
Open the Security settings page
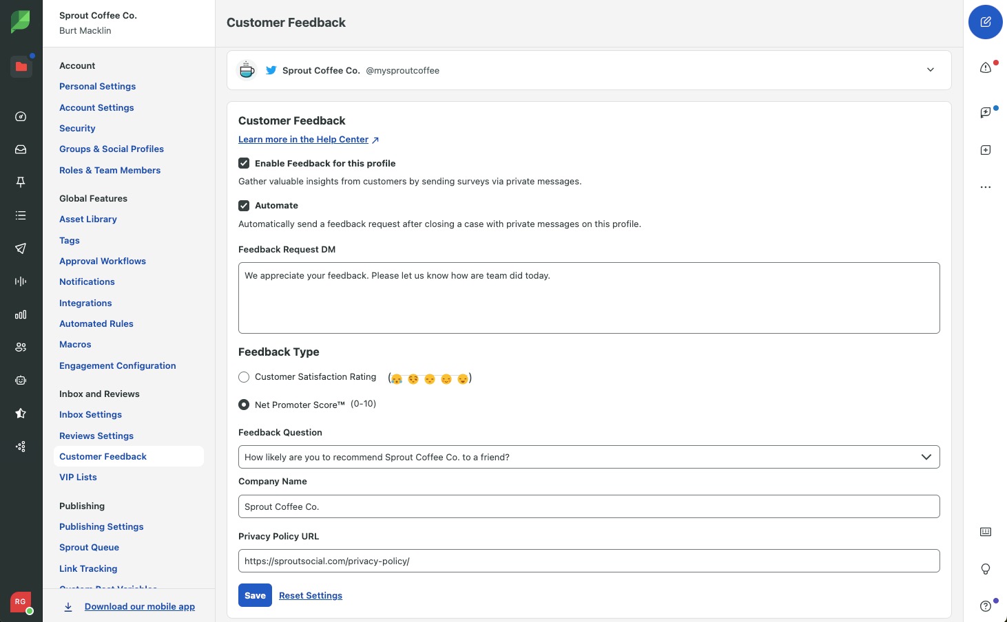[77, 129]
